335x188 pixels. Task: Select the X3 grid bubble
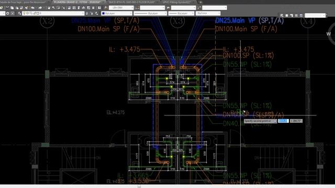177,21
